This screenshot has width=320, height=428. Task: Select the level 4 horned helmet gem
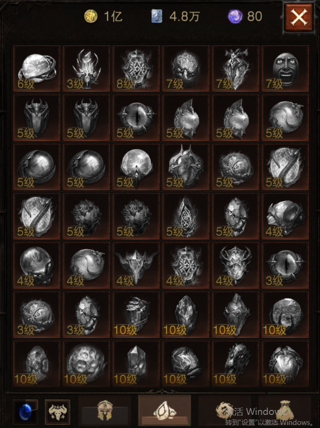236,265
